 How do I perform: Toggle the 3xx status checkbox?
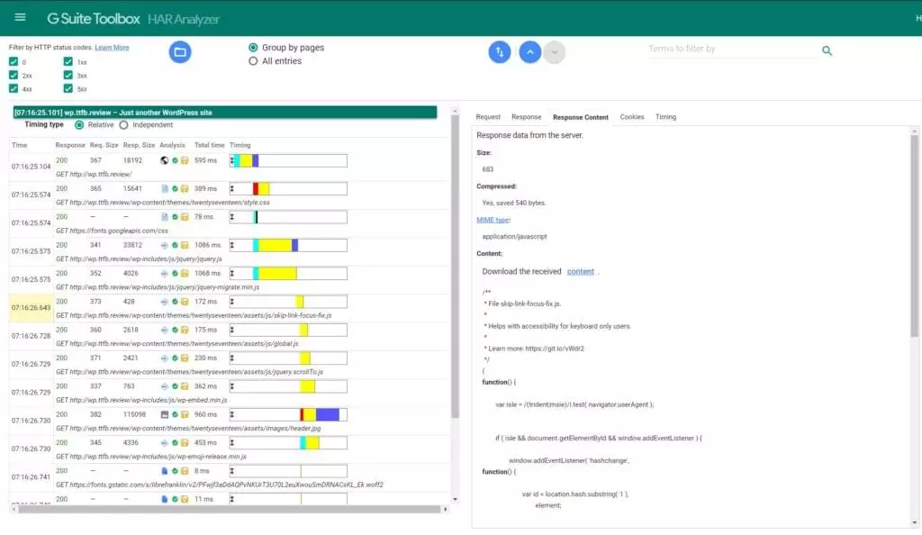click(x=68, y=75)
